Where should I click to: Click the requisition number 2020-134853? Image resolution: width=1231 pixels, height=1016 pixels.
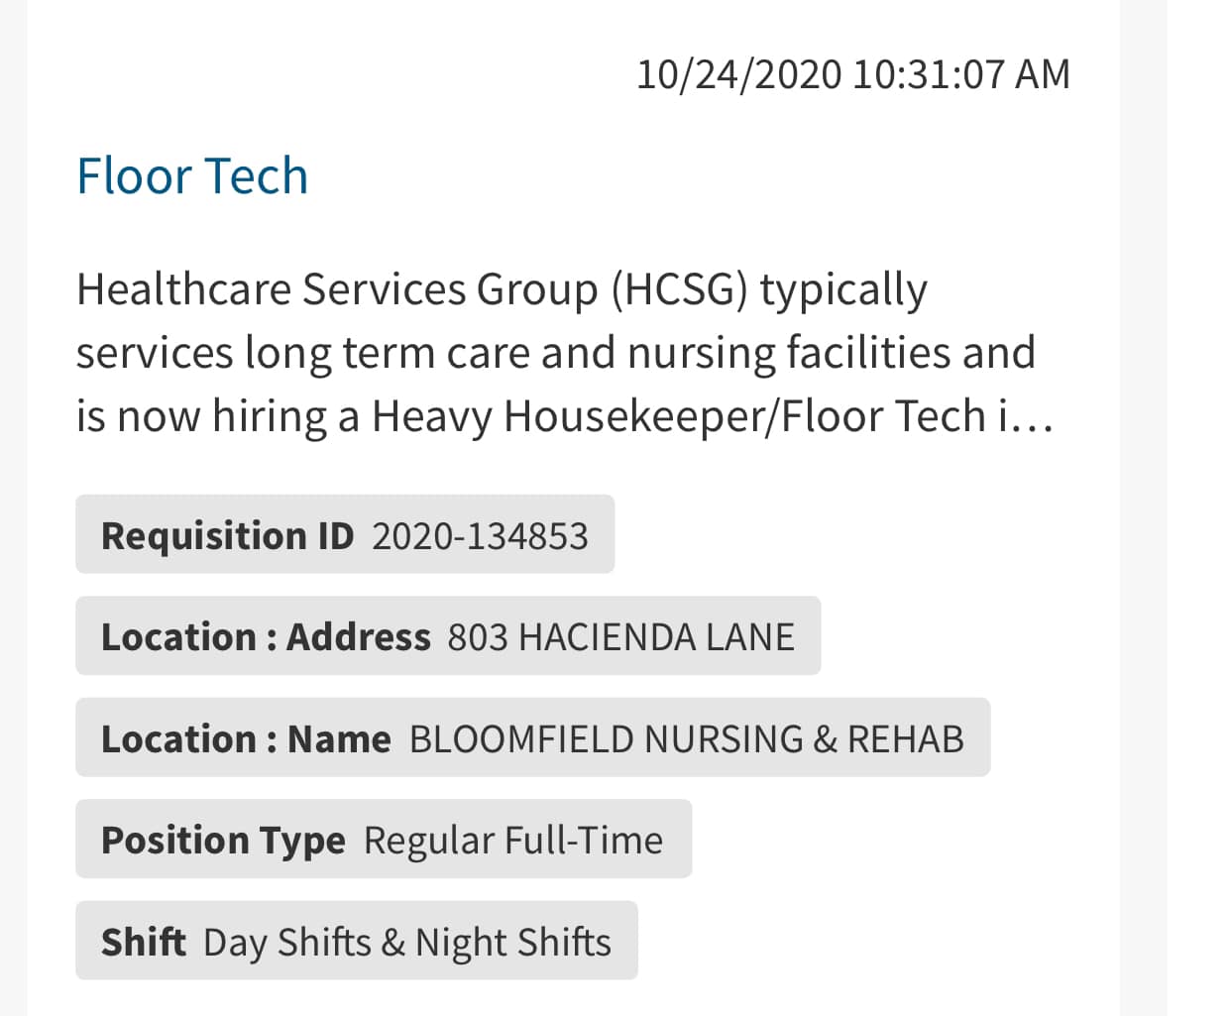click(480, 535)
